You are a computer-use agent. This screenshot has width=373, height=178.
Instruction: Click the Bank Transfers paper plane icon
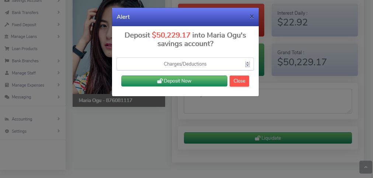7,13
